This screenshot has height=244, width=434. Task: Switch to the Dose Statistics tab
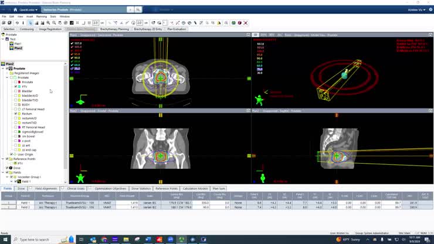pos(141,189)
